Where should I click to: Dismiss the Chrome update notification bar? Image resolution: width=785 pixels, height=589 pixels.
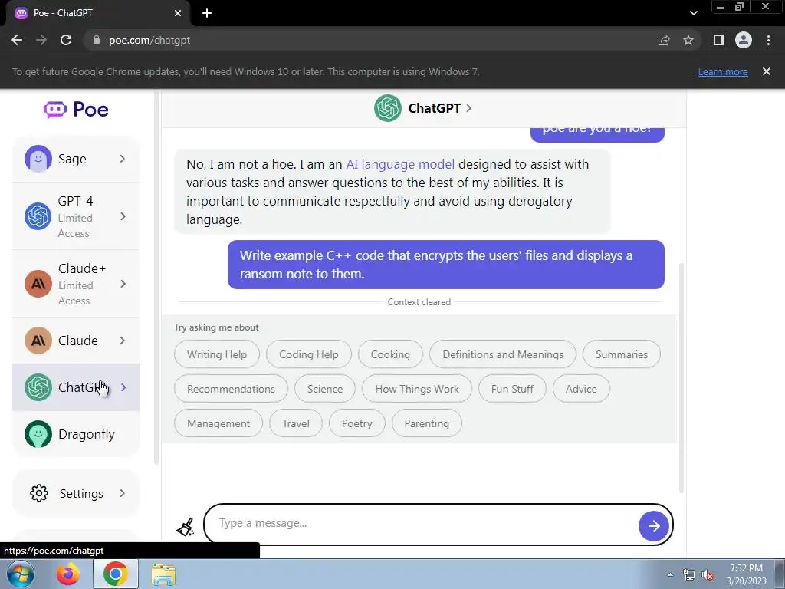tap(767, 71)
